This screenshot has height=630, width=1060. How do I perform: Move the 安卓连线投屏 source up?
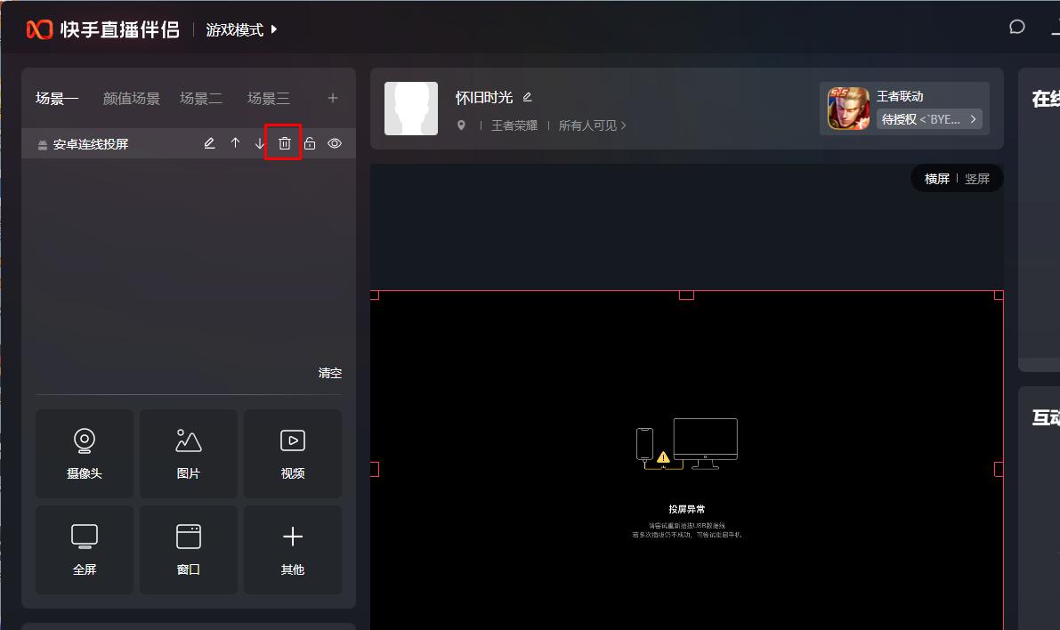click(x=235, y=143)
